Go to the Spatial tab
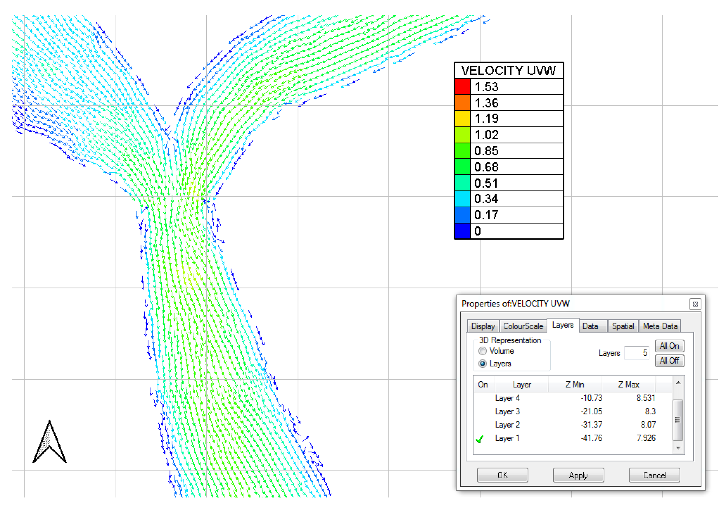 [x=623, y=326]
